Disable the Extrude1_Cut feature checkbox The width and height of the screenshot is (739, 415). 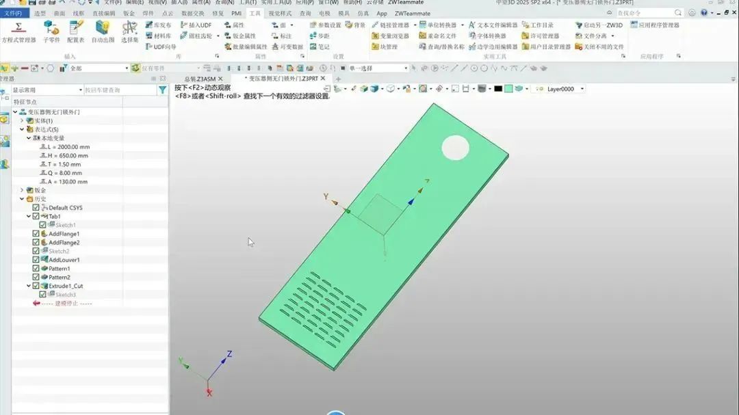36,286
